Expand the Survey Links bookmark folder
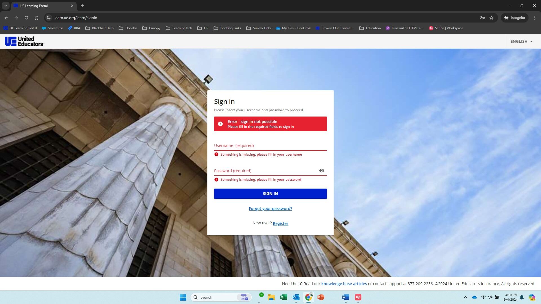541x304 pixels. click(259, 28)
